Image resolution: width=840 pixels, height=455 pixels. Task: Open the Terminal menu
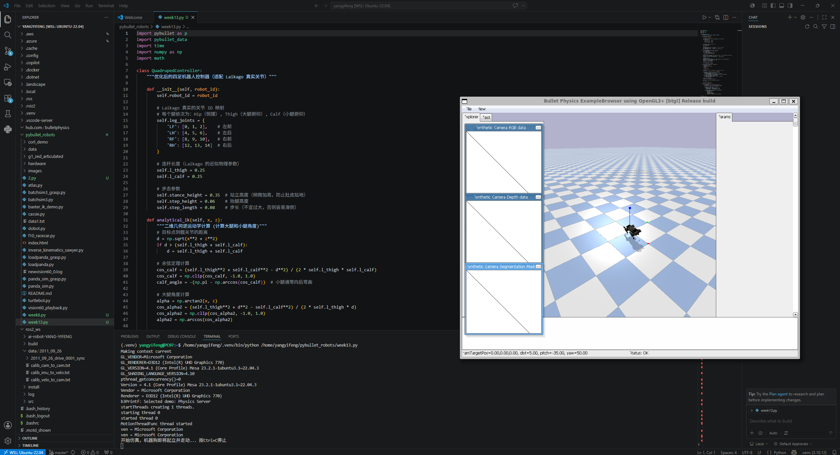coord(106,6)
